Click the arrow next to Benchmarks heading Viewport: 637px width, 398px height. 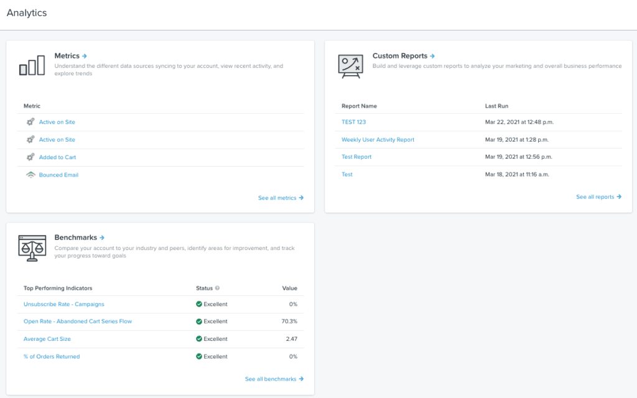(x=102, y=238)
